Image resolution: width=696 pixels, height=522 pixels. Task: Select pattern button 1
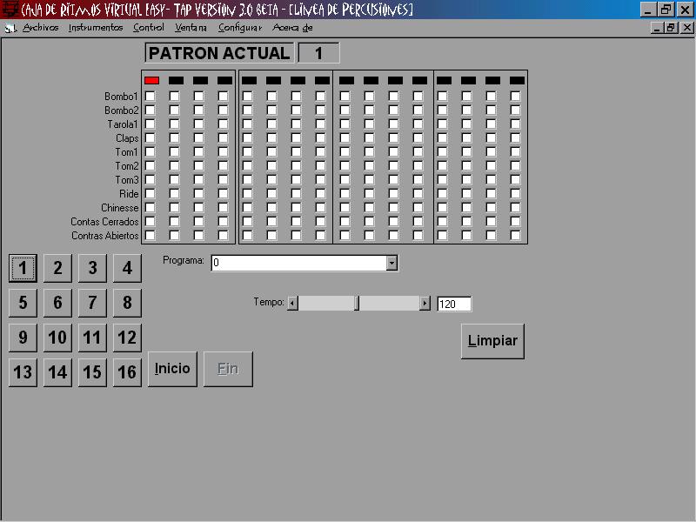pyautogui.click(x=23, y=268)
